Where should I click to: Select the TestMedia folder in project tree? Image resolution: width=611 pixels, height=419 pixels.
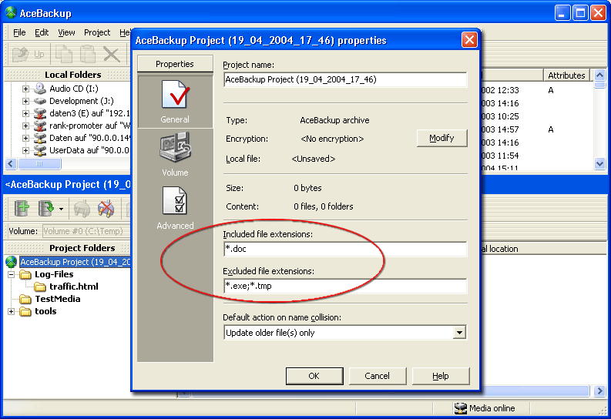[58, 299]
